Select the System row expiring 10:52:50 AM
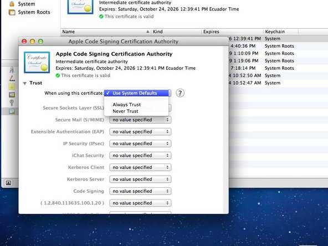Image resolution: width=328 pixels, height=246 pixels. pyautogui.click(x=278, y=75)
